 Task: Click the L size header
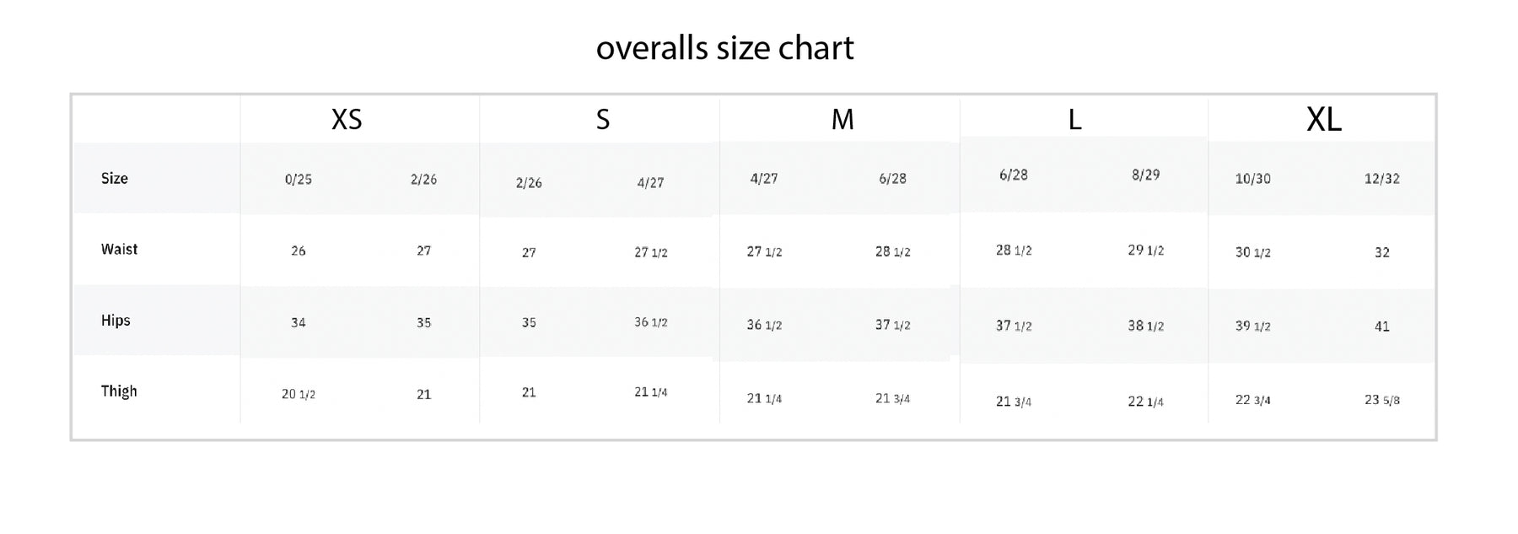(1074, 120)
